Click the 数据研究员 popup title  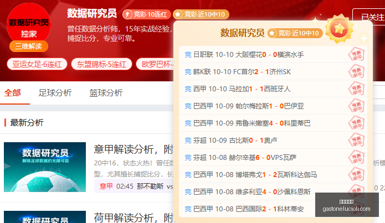(242, 33)
